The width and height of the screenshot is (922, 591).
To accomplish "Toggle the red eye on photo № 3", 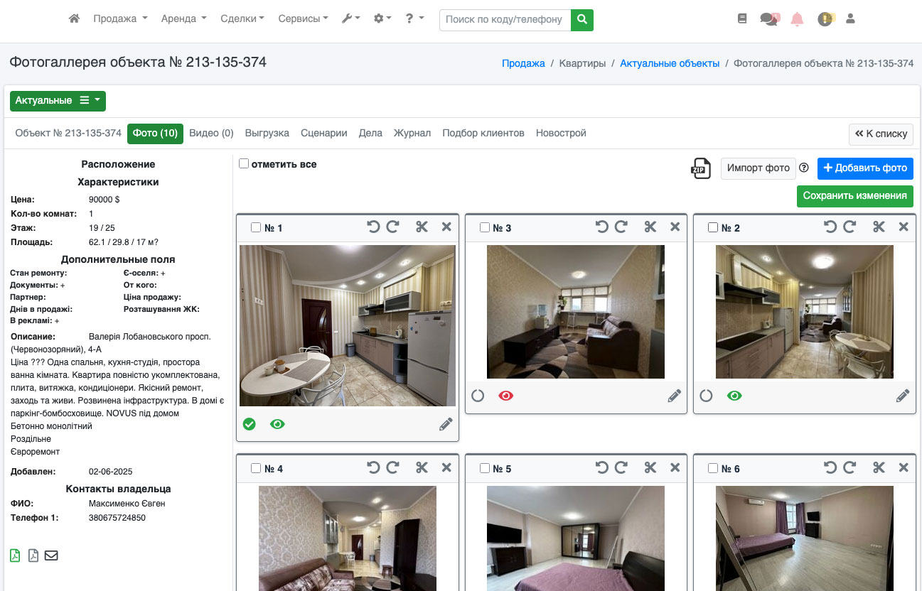I will pos(505,396).
